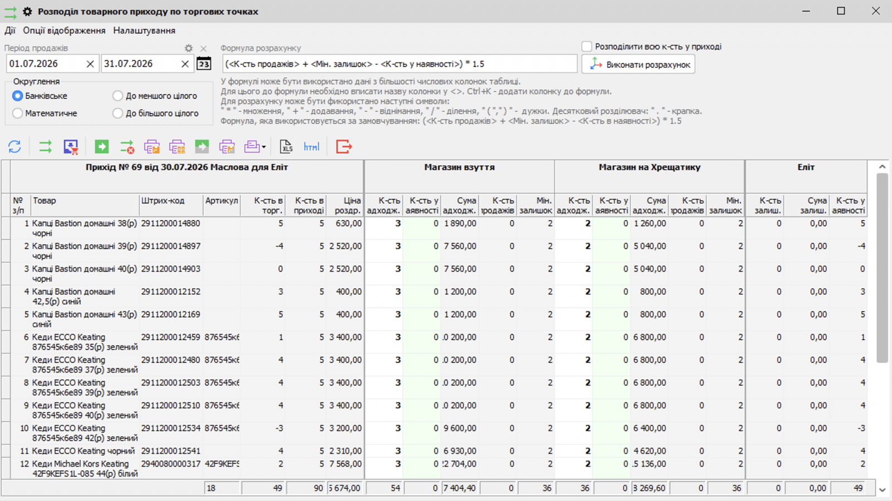Click Магазин на Хрещатику group header
892x501 pixels.
(649, 176)
